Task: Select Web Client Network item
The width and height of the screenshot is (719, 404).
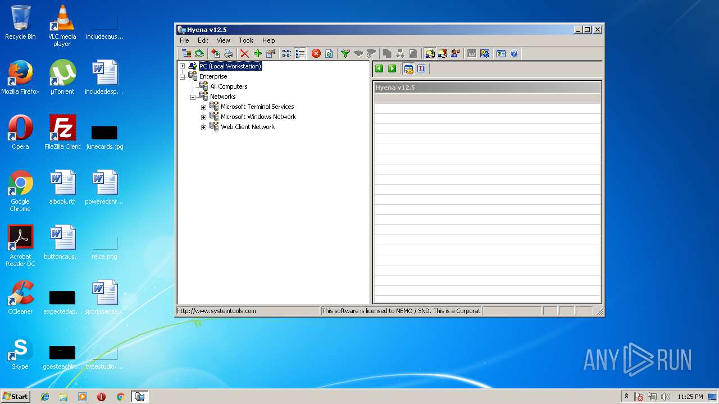Action: (x=248, y=127)
